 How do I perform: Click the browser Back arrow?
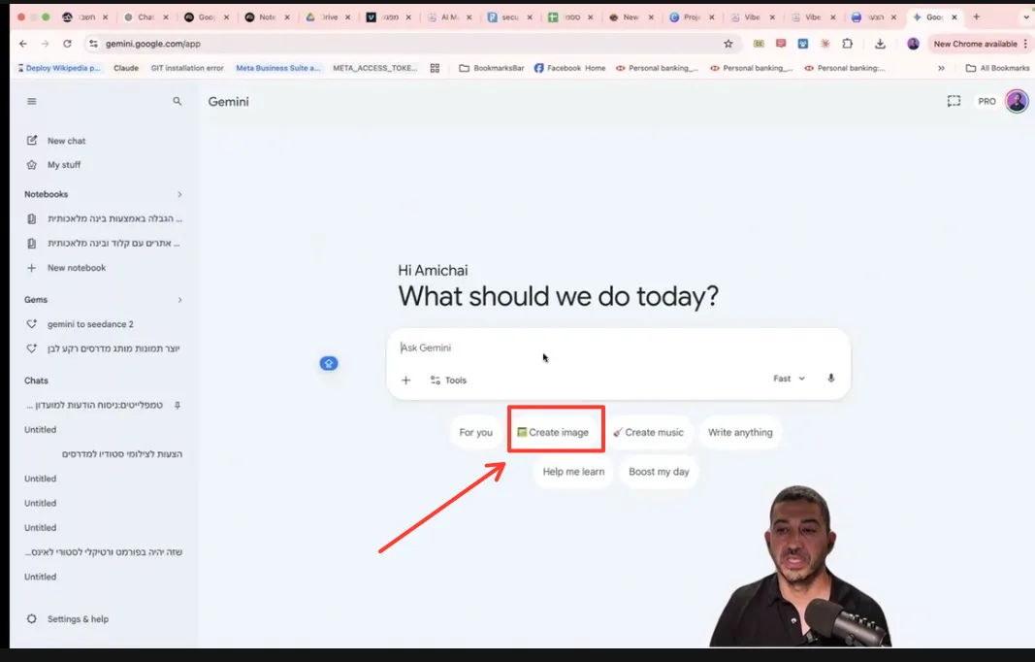tap(23, 44)
